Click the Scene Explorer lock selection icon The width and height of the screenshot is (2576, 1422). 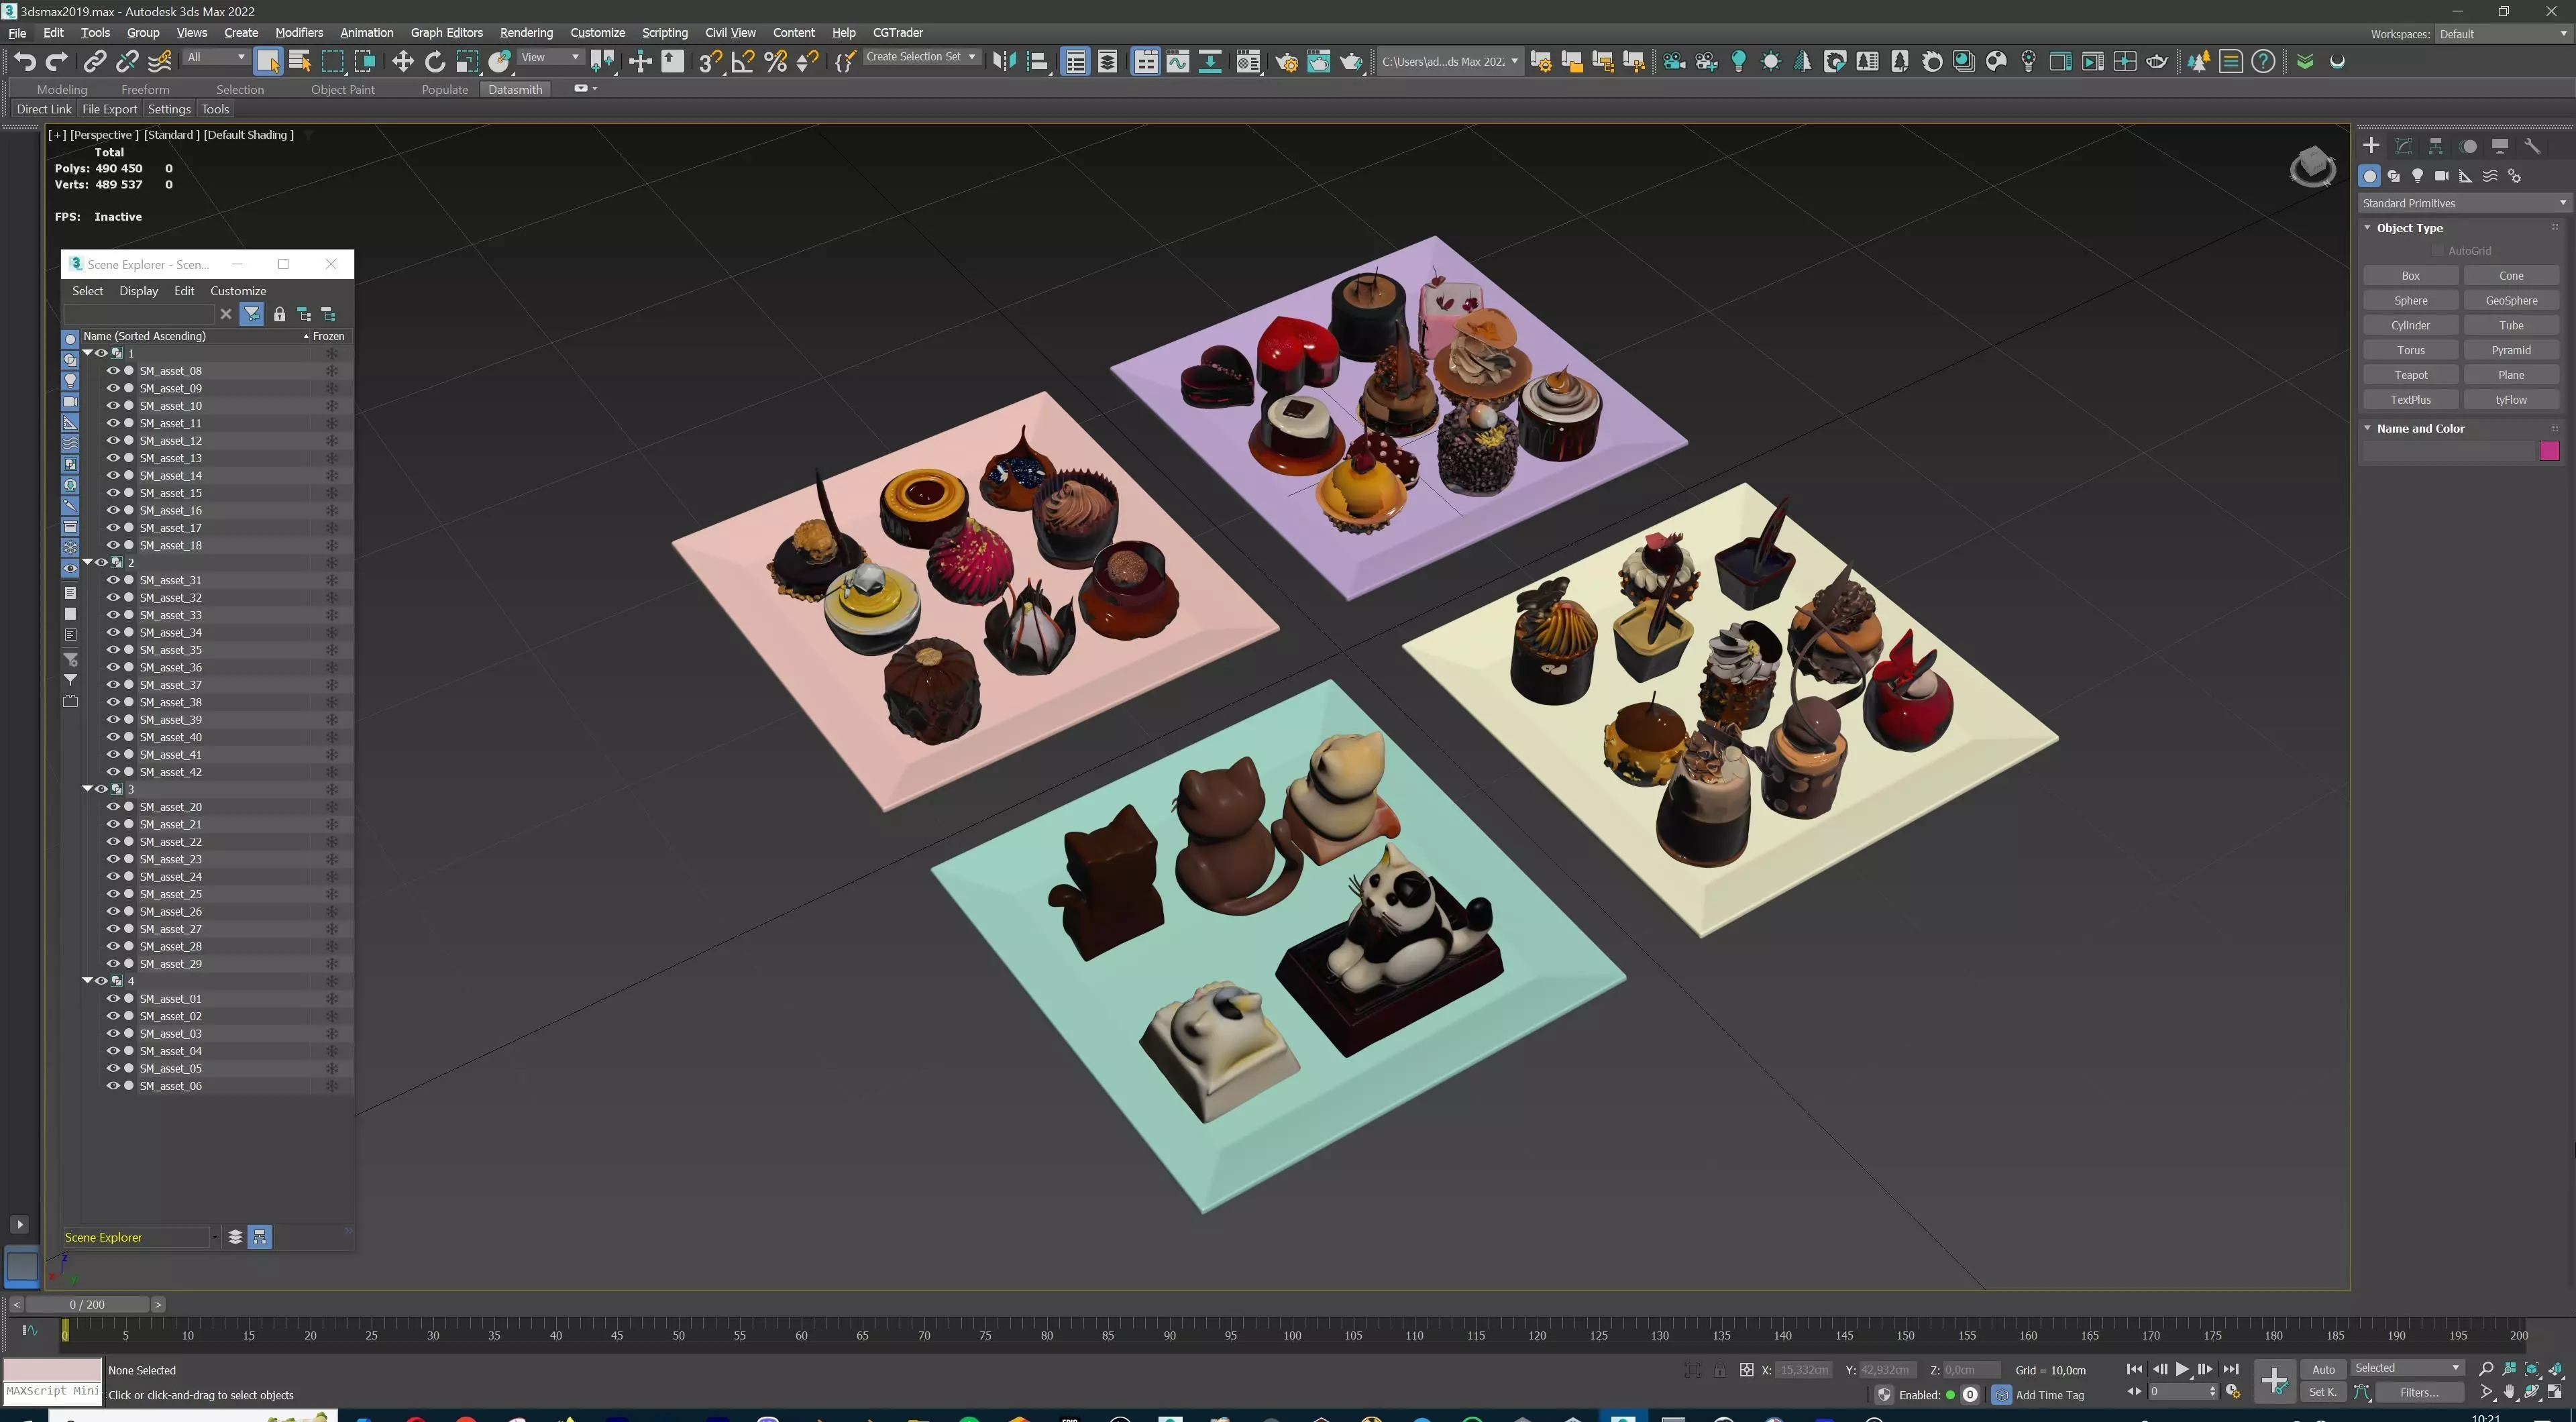pos(279,314)
